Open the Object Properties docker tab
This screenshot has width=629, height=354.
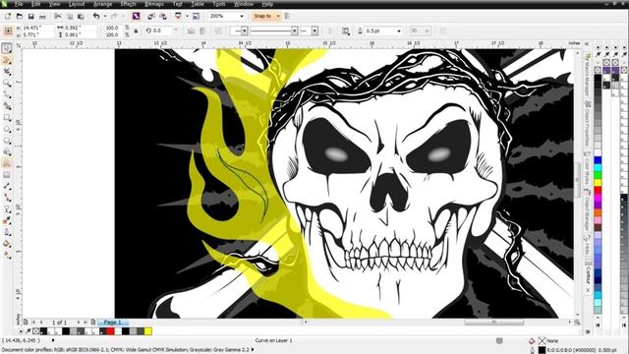point(588,124)
